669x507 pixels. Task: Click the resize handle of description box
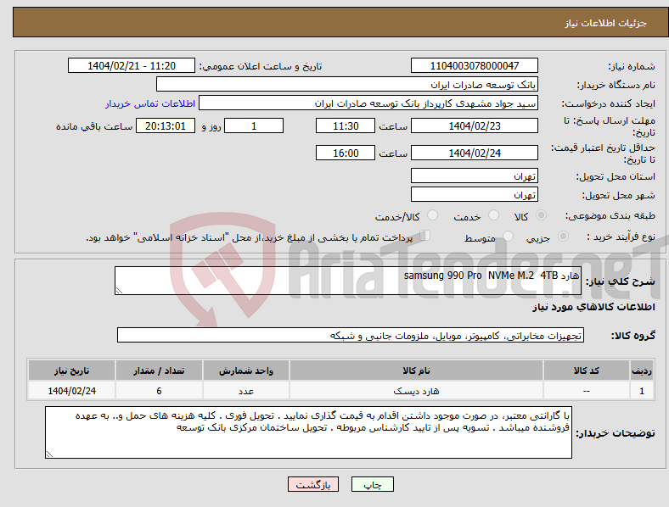119,291
